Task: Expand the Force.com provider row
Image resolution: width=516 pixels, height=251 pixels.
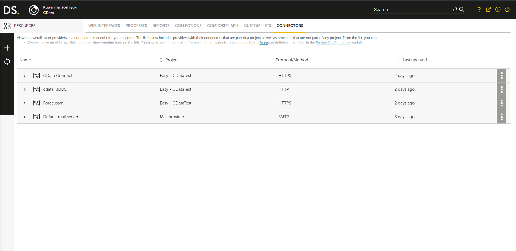Action: [x=24, y=103]
